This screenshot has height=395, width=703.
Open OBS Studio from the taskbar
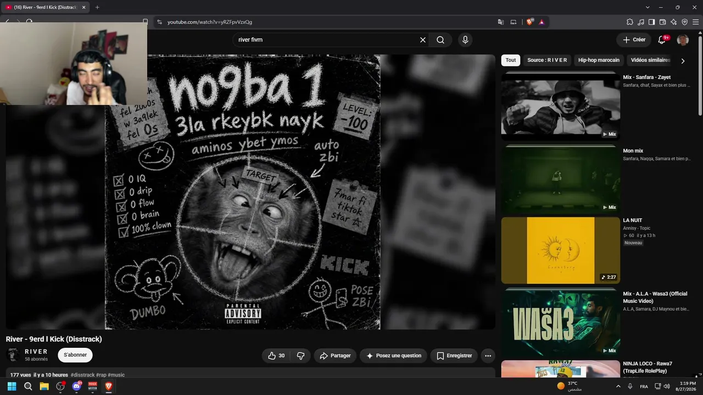click(x=60, y=386)
